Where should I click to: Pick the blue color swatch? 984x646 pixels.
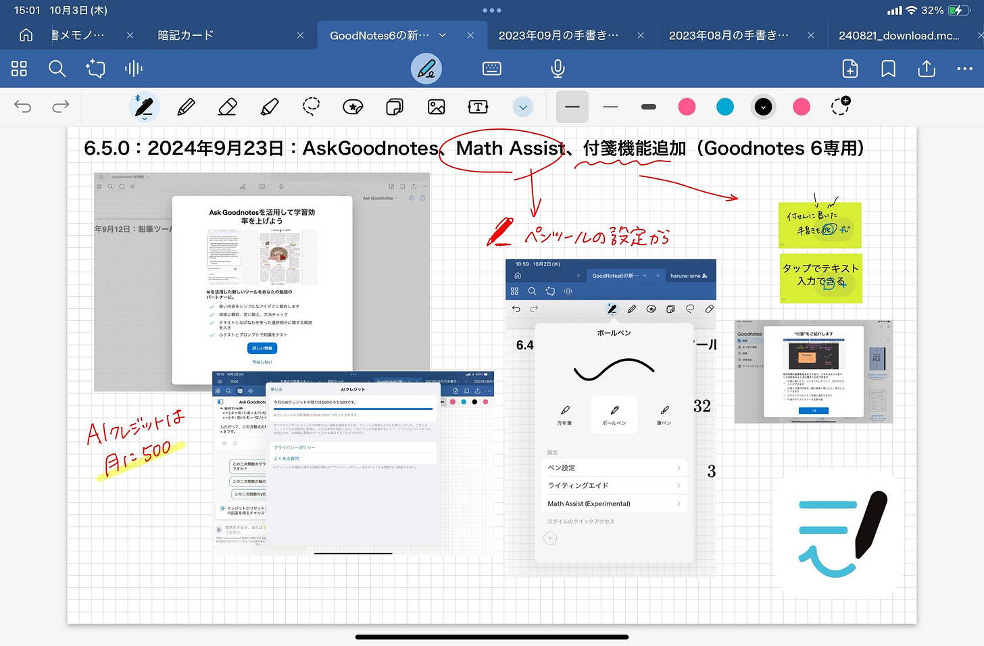[x=725, y=107]
